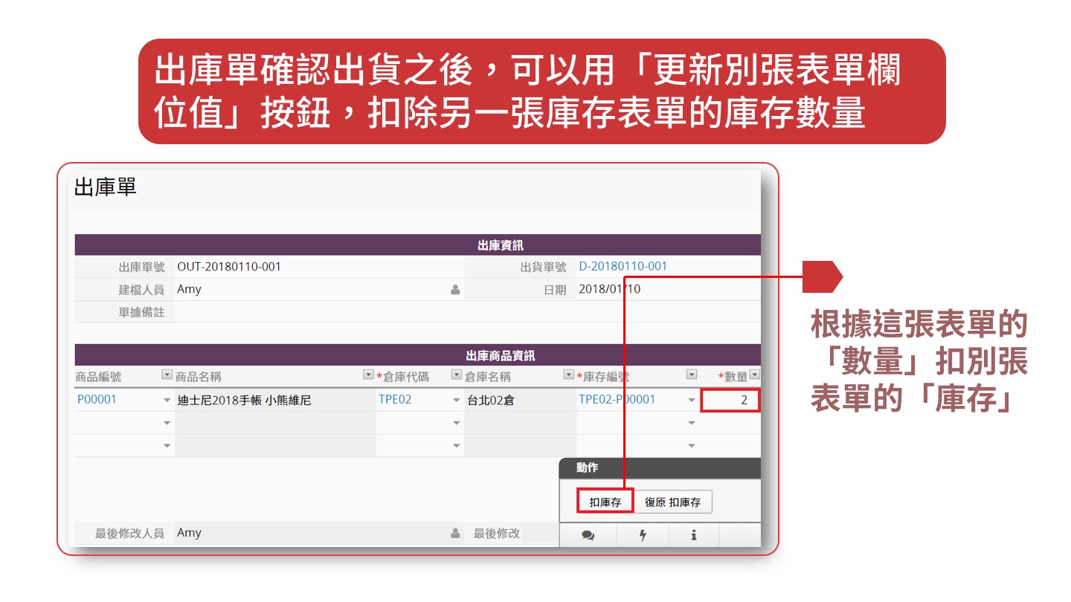Click the 建檔人員 value Amy
The image size is (1071, 602).
coord(189,289)
